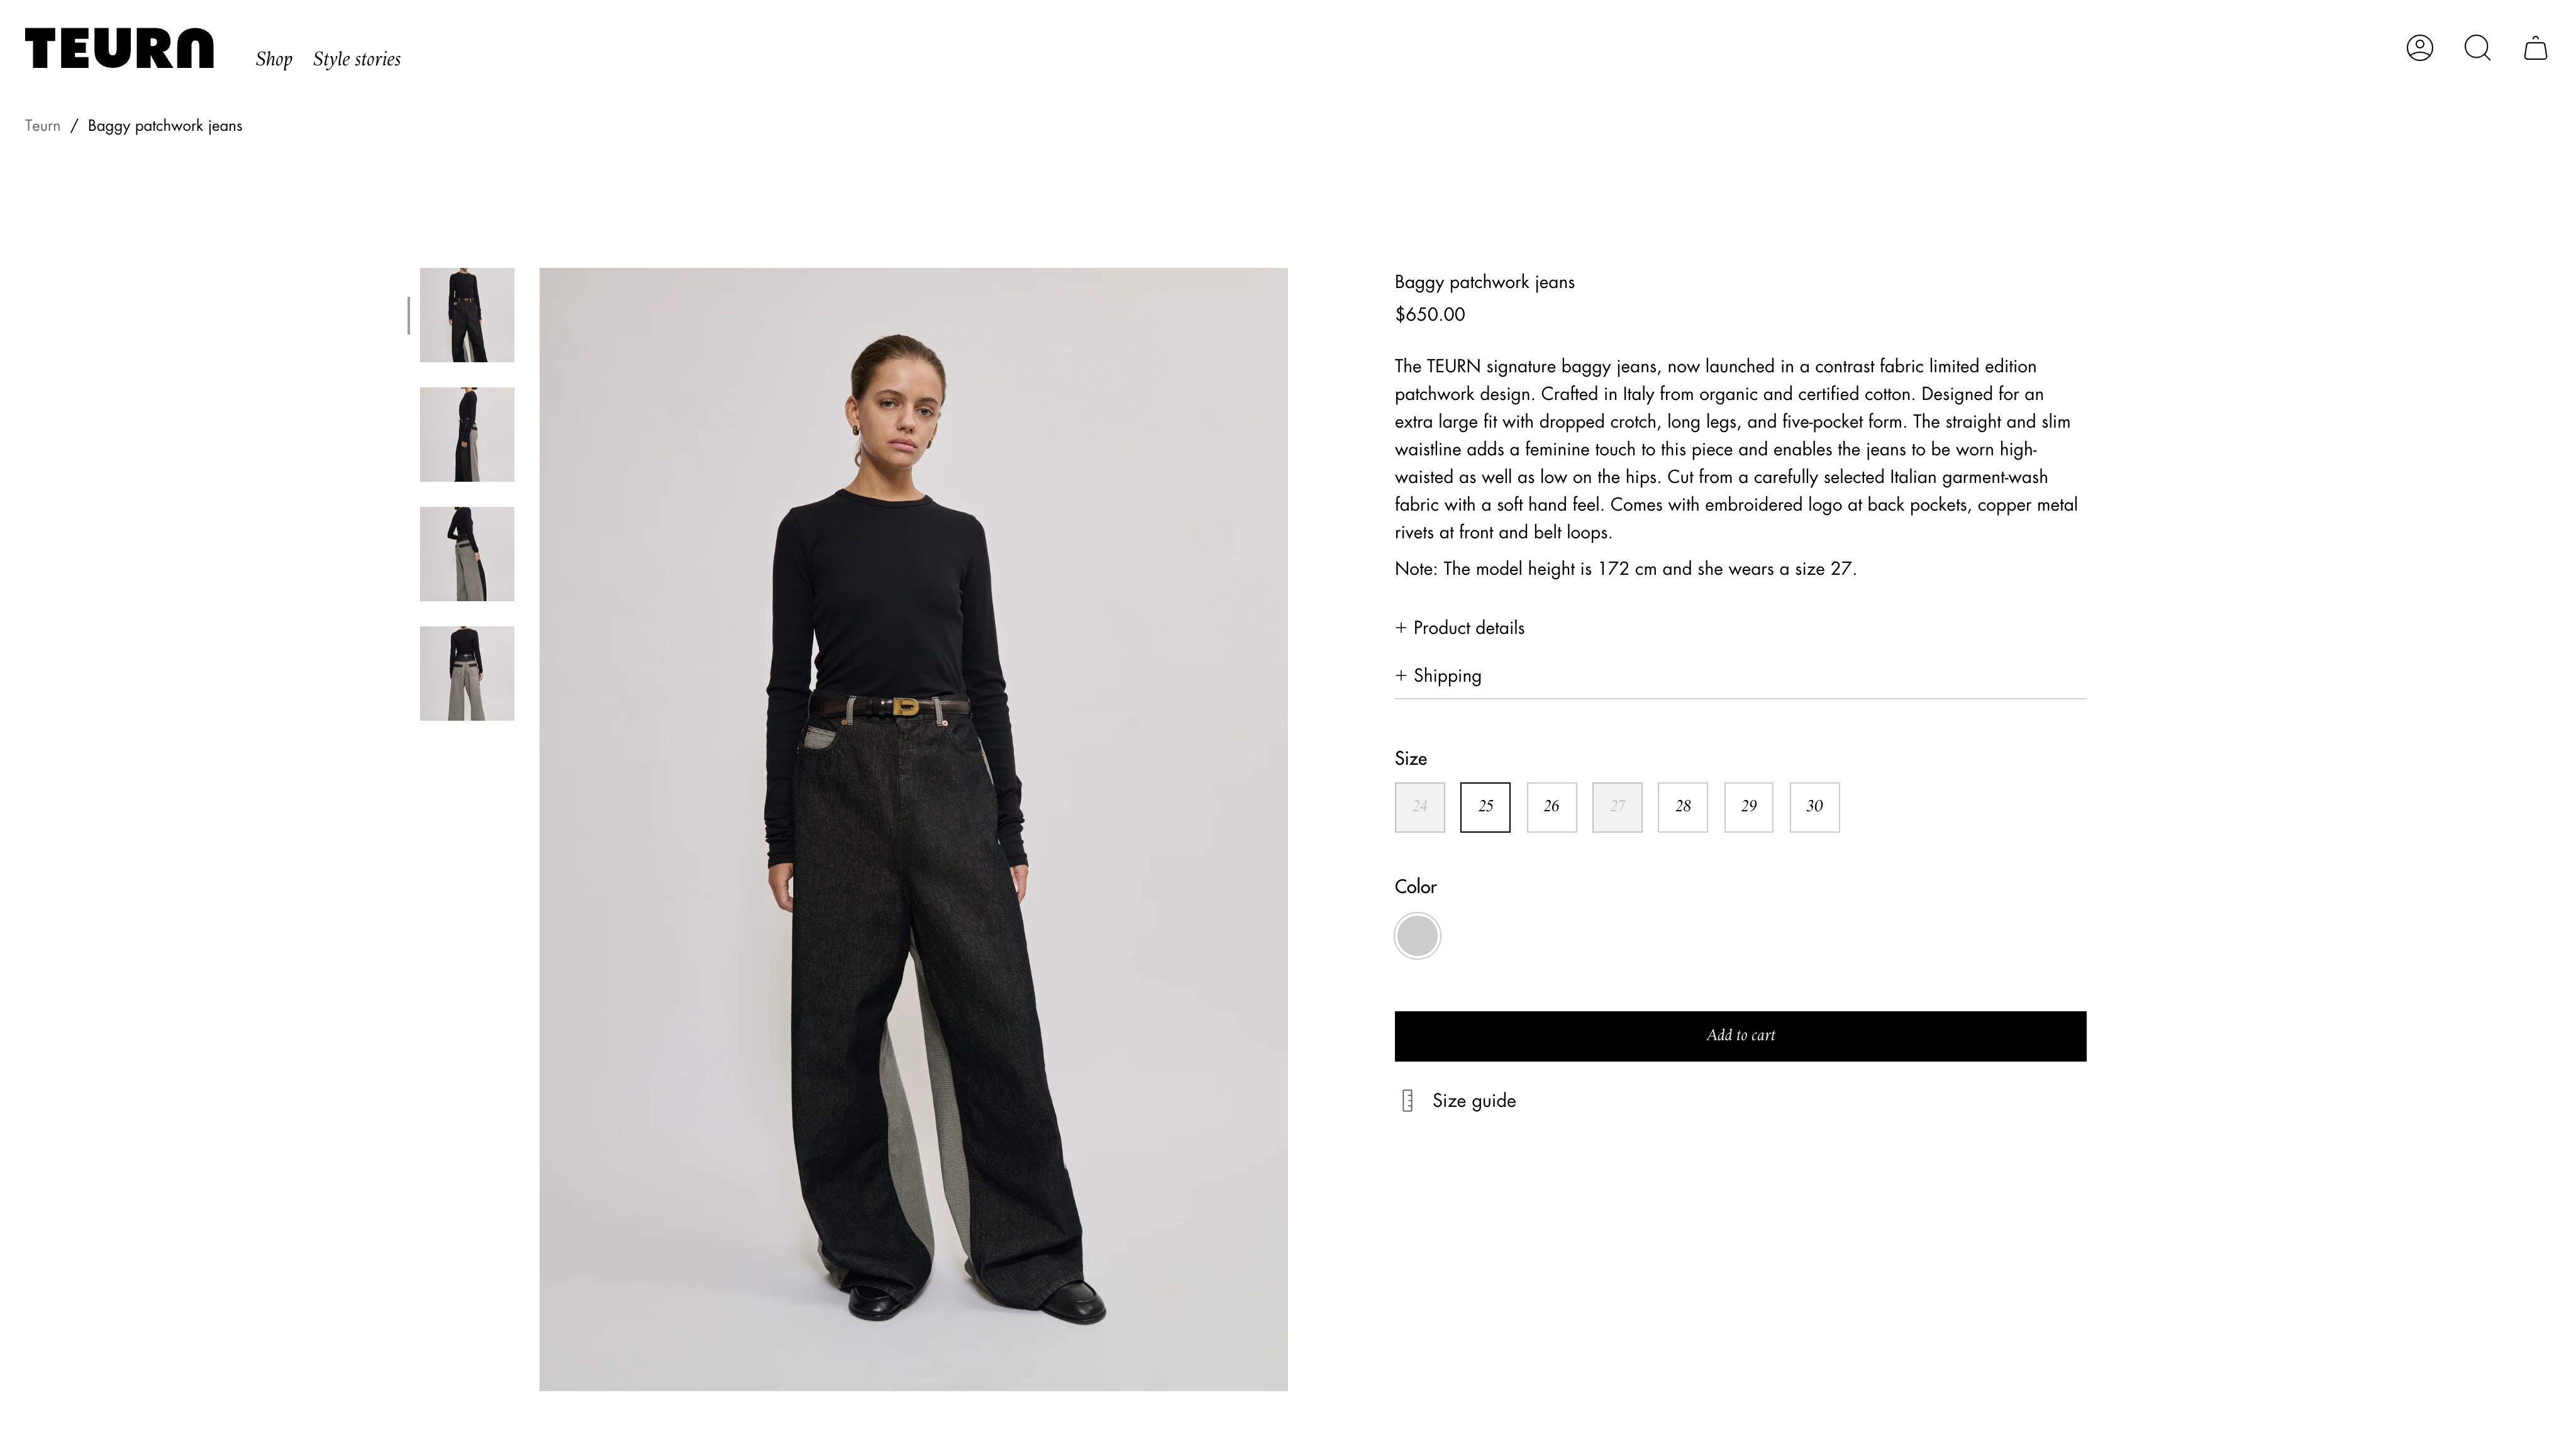Image resolution: width=2576 pixels, height=1449 pixels.
Task: Open the account profile icon
Action: coord(2419,48)
